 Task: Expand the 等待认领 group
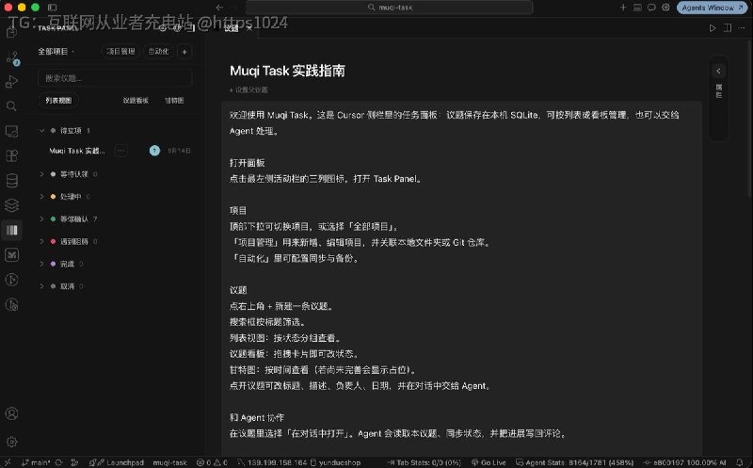(41, 174)
